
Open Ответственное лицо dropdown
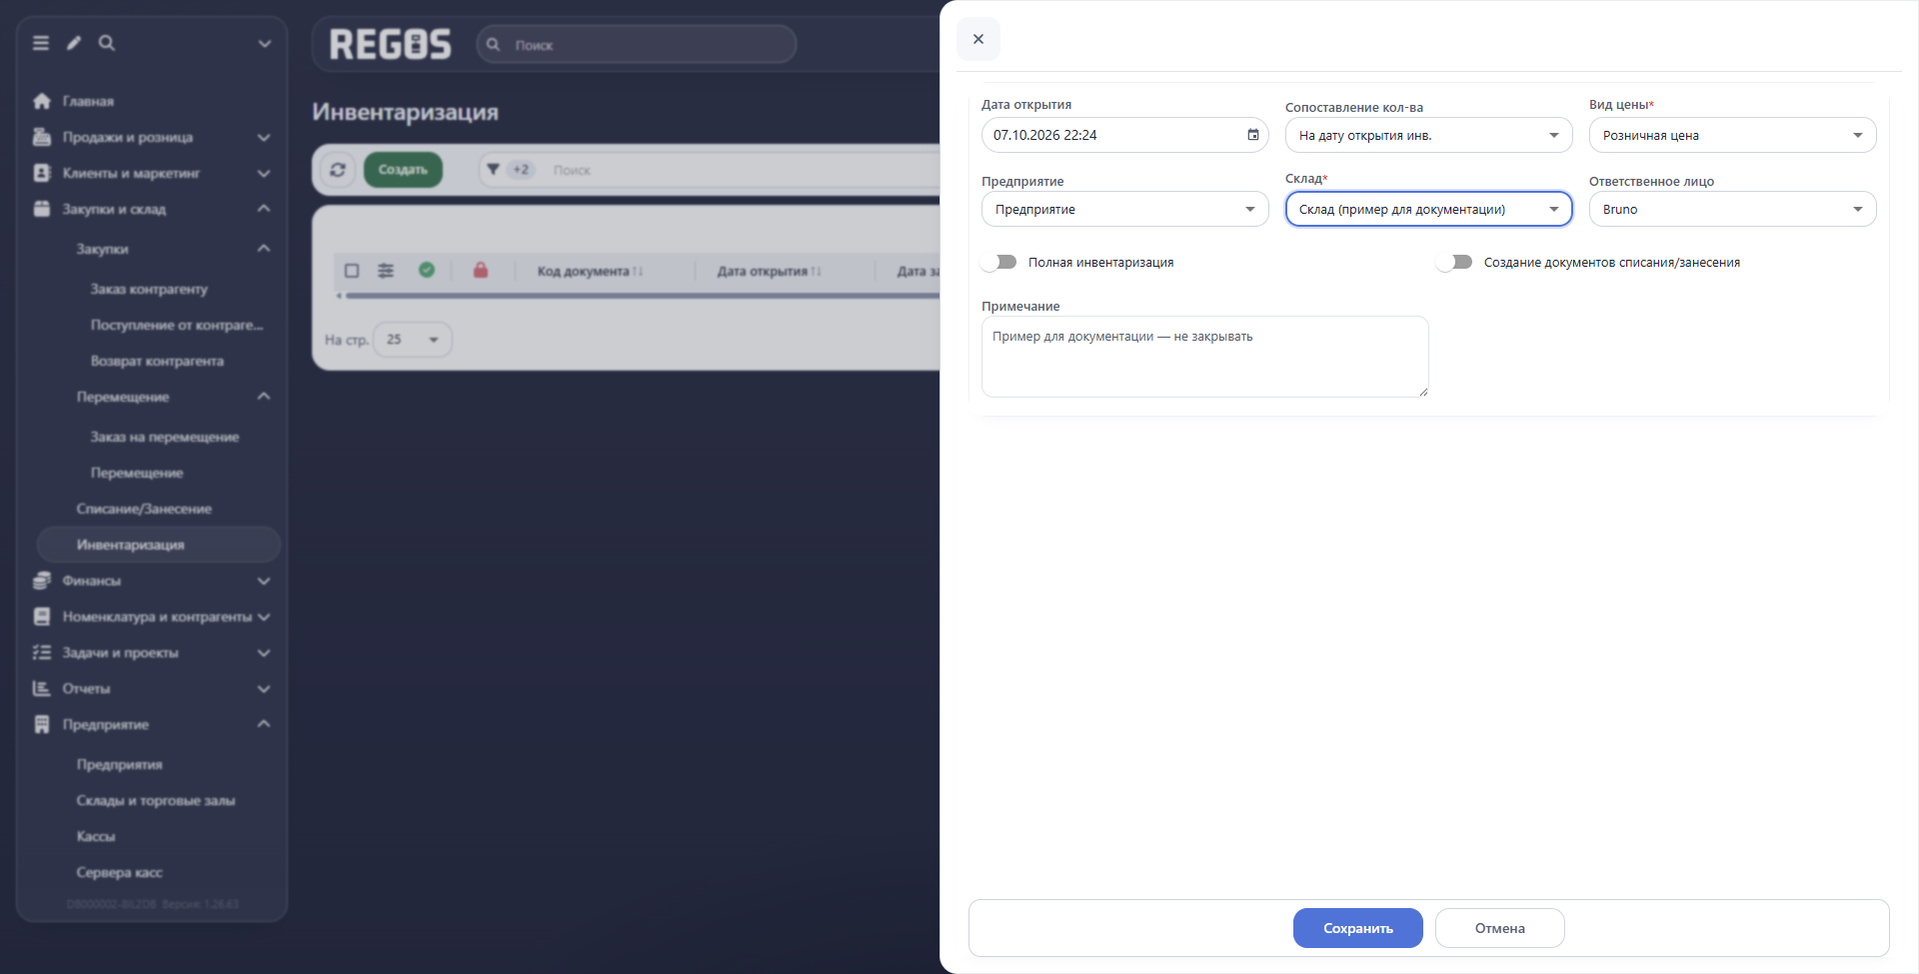[1733, 209]
